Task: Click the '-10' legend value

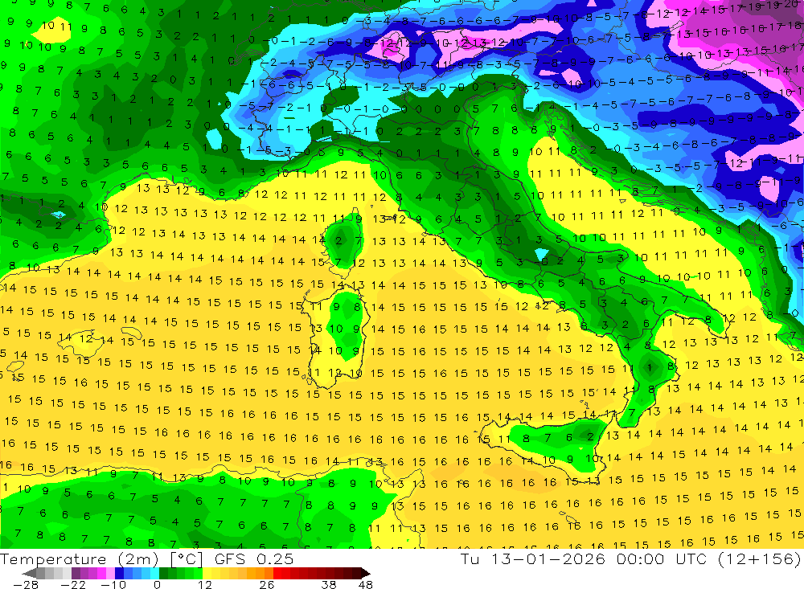Action: (113, 584)
